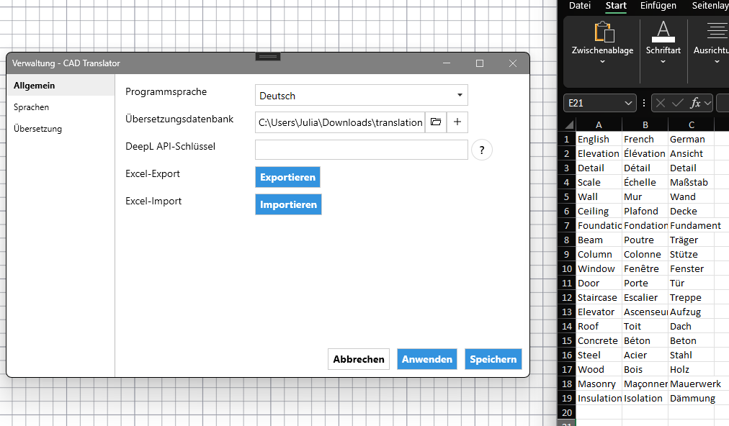The image size is (729, 426).
Task: Click the Abbrechen button
Action: coord(359,359)
